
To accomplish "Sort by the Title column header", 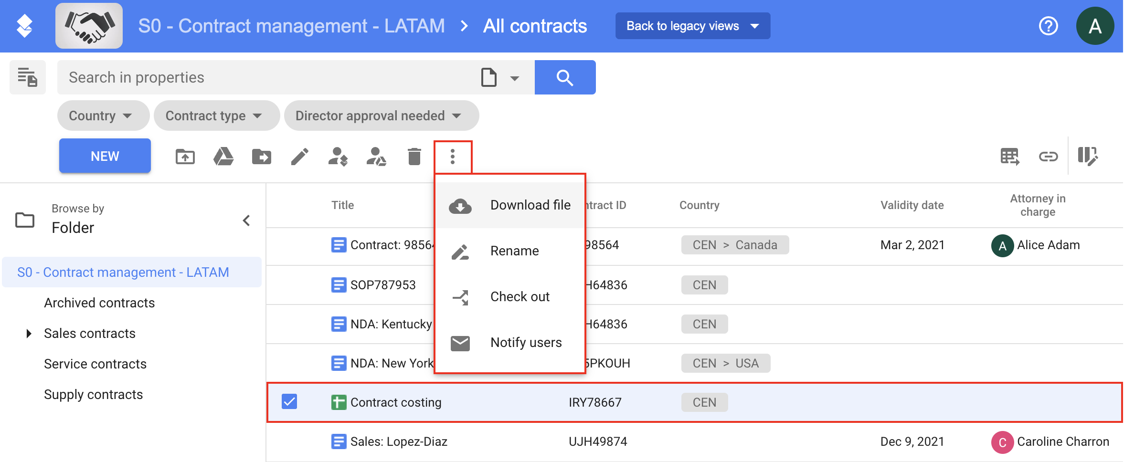I will click(343, 205).
